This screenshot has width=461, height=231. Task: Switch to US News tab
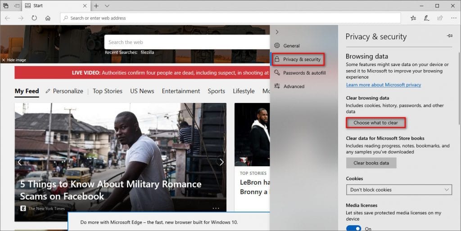[x=142, y=91]
